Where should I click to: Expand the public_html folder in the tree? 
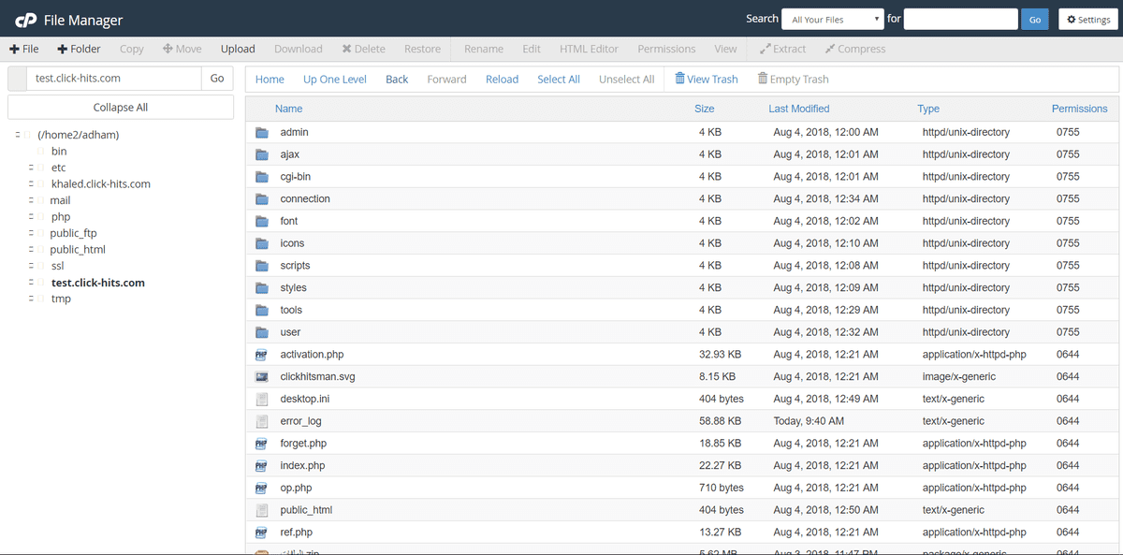(x=31, y=250)
